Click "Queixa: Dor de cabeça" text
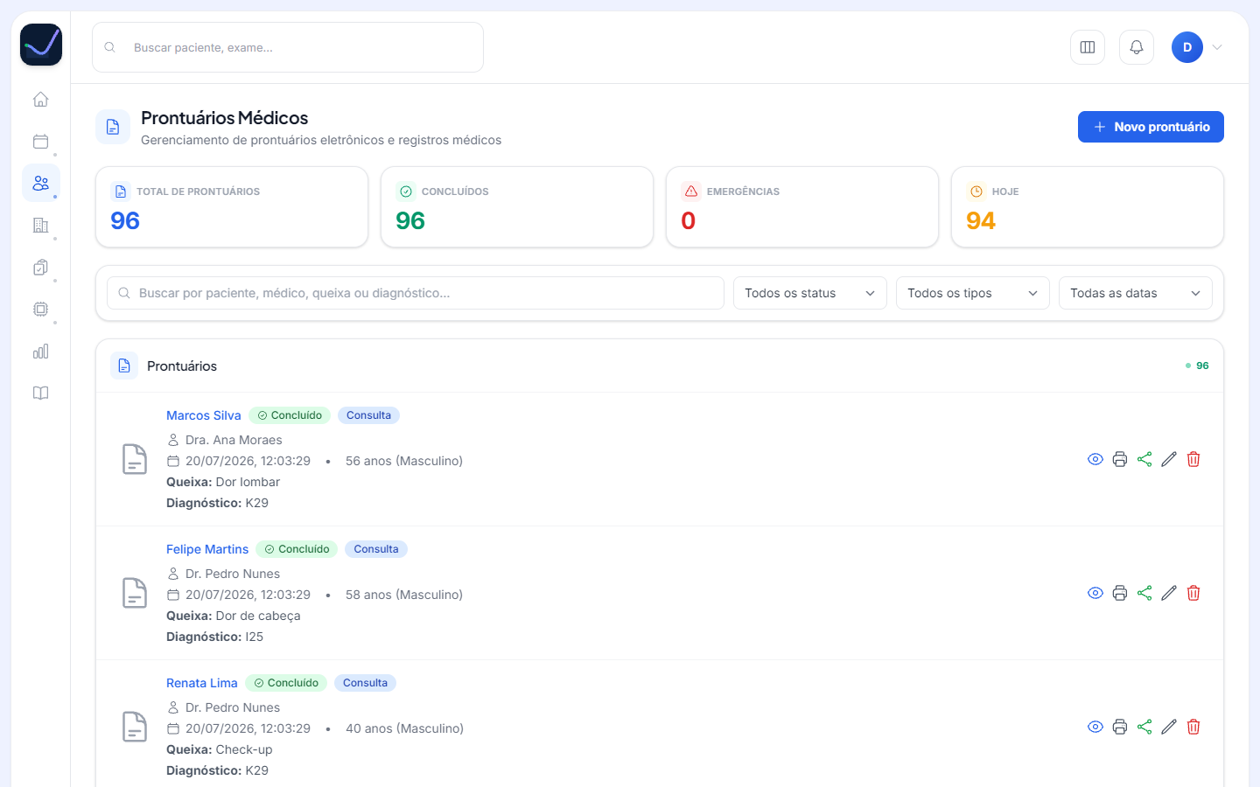 pos(234,616)
